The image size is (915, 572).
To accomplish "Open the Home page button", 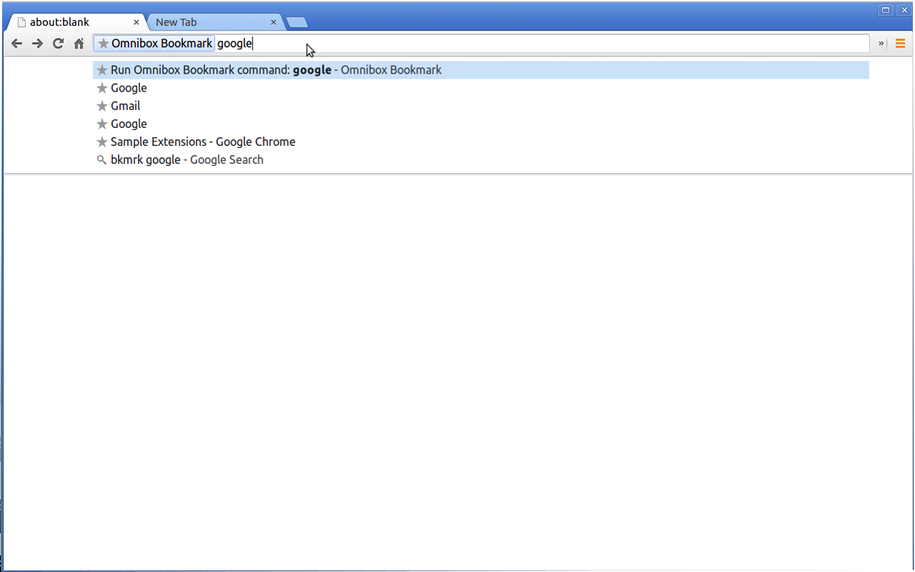I will click(x=79, y=44).
